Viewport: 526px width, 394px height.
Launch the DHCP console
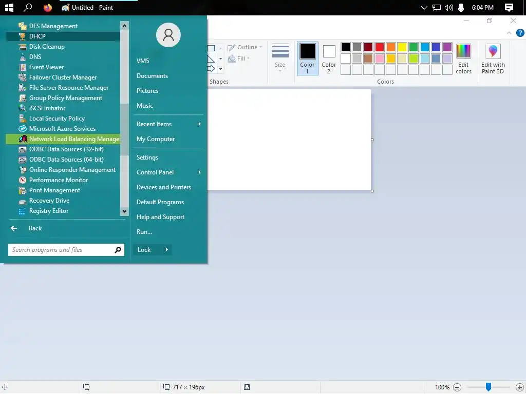tap(63, 36)
